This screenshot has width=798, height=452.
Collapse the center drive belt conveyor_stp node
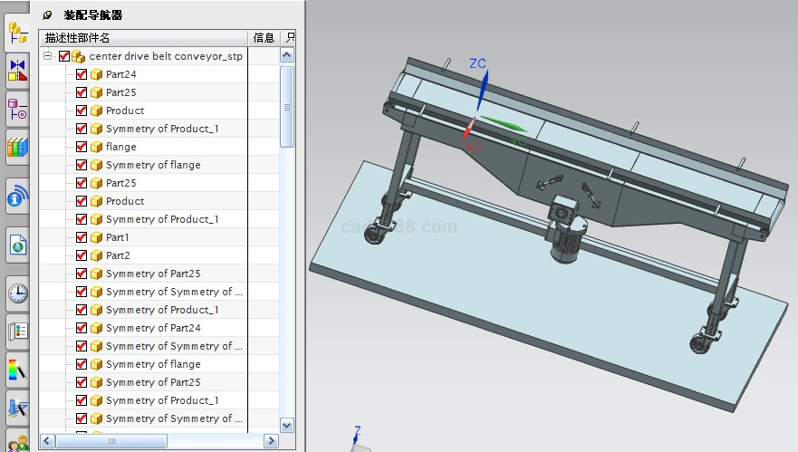click(x=47, y=56)
